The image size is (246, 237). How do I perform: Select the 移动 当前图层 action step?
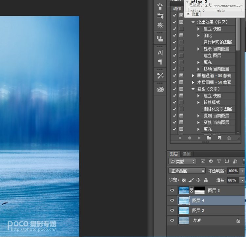click(216, 69)
